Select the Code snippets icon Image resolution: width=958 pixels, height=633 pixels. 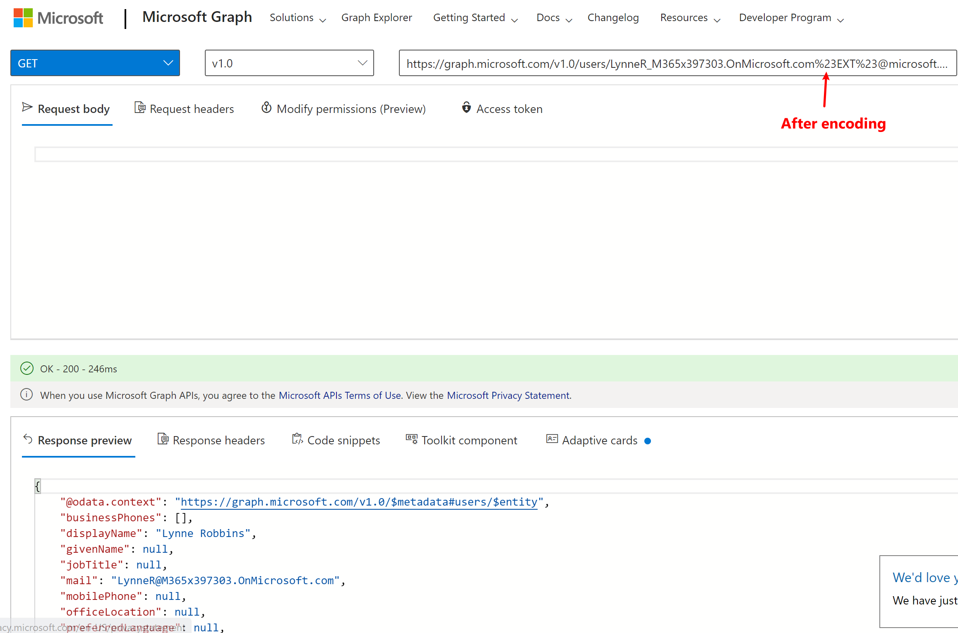coord(297,439)
